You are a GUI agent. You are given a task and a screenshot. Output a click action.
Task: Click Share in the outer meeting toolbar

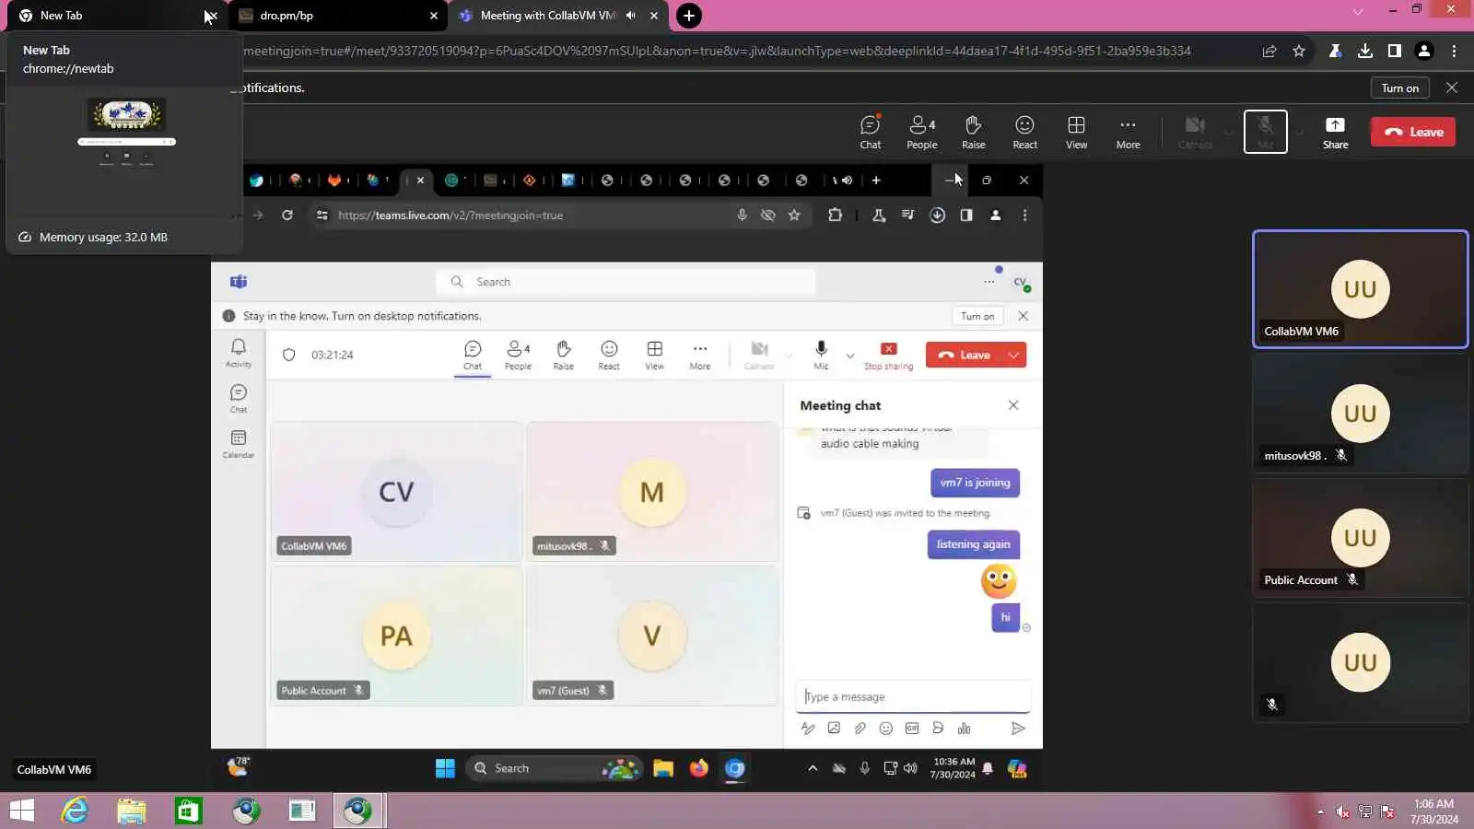point(1335,132)
